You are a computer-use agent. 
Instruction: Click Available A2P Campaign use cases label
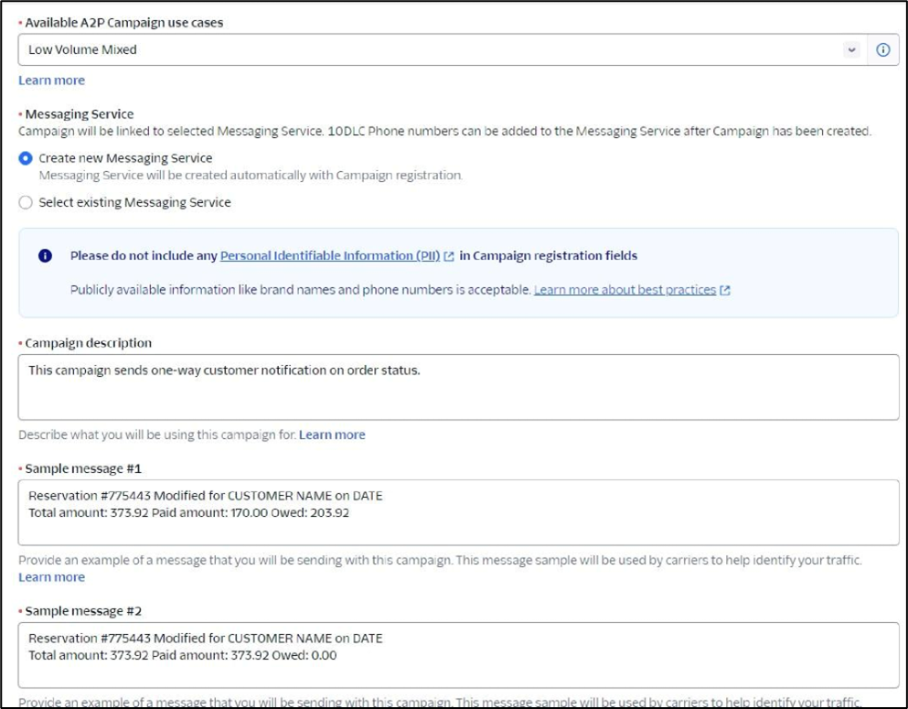[x=123, y=22]
